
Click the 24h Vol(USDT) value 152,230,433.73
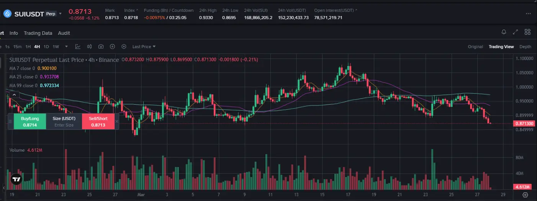pos(293,18)
